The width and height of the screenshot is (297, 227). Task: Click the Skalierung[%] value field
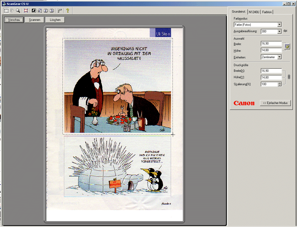[269, 84]
